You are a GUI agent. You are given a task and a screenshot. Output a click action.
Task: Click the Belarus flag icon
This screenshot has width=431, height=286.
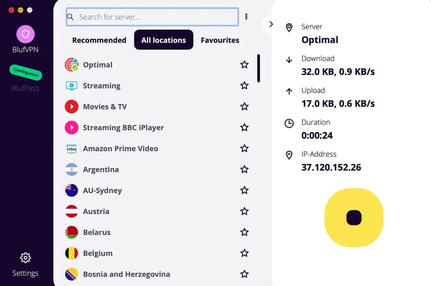72,232
